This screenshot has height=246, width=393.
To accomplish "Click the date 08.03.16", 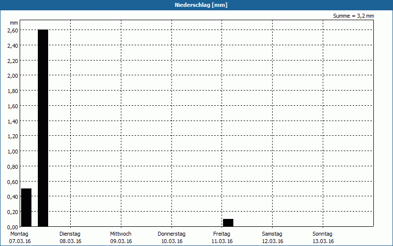I will 70,242.
